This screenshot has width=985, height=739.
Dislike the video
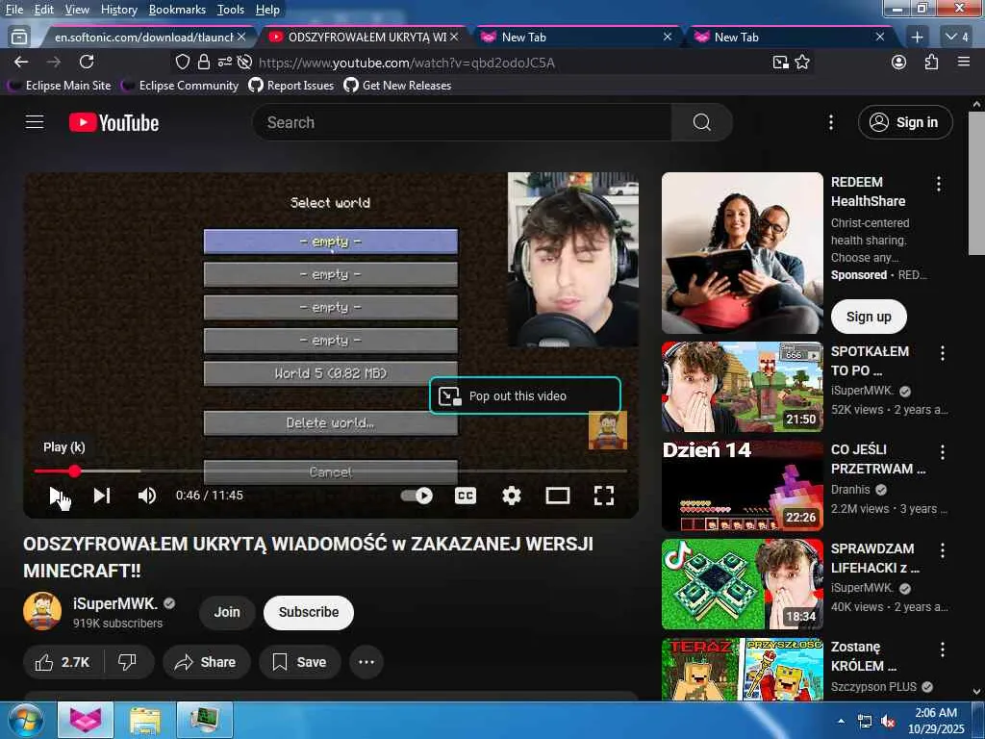click(x=128, y=662)
